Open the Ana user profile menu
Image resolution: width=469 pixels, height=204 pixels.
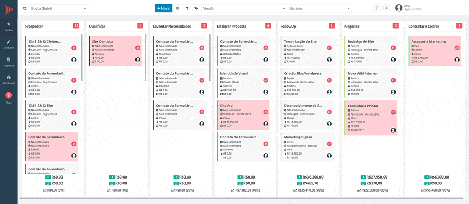point(408,8)
